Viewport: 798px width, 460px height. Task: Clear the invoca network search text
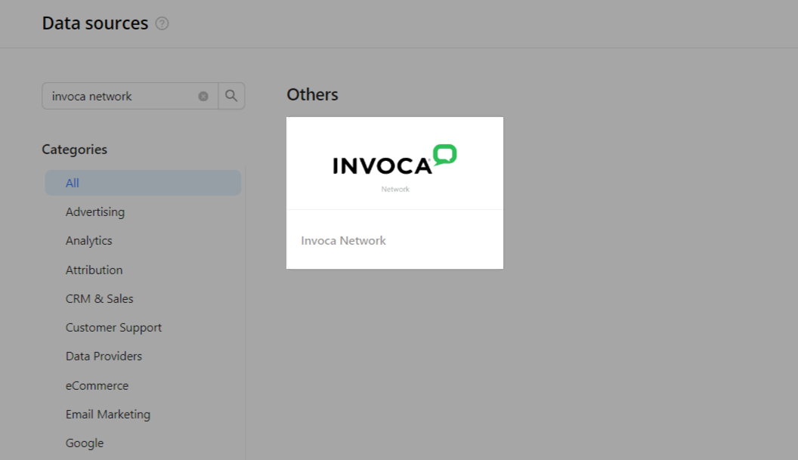point(203,96)
